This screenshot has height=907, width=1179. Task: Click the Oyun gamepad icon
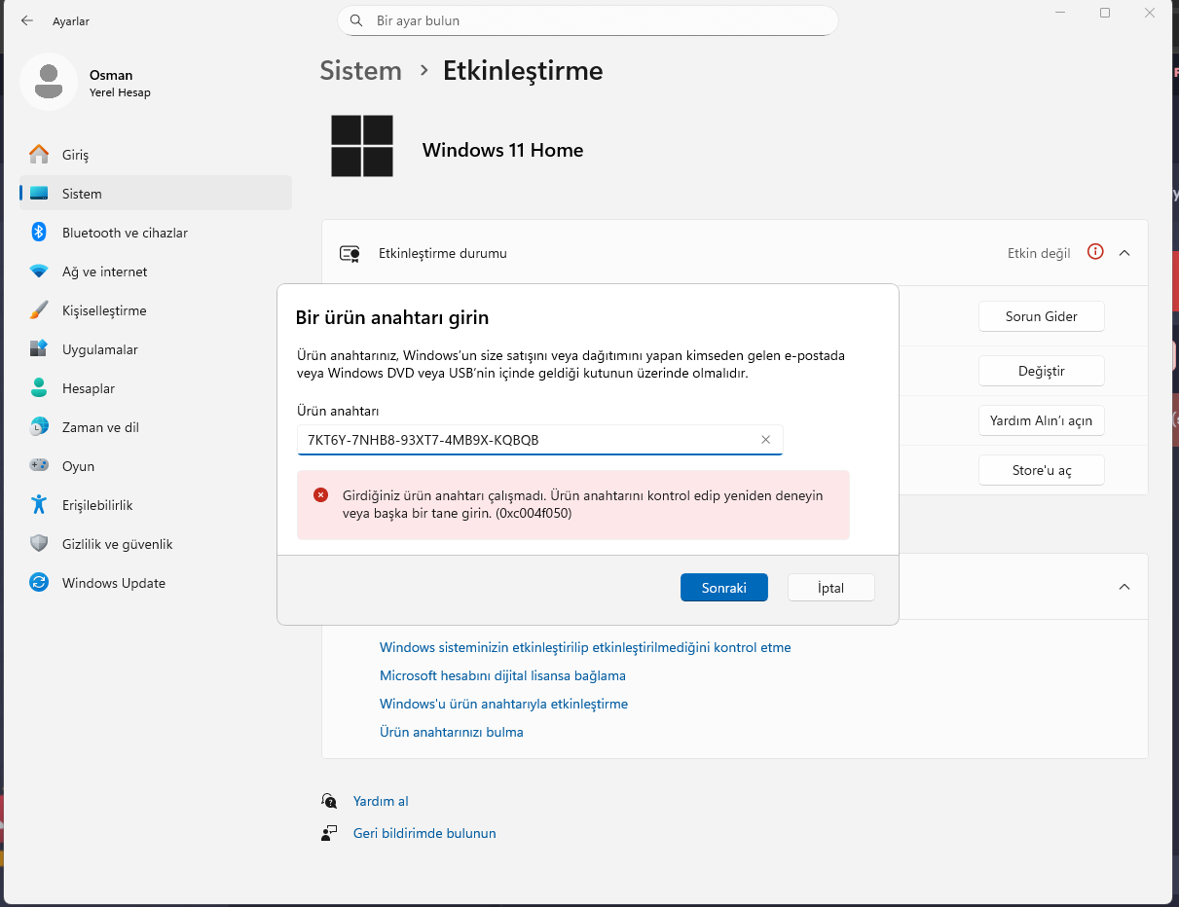click(39, 466)
